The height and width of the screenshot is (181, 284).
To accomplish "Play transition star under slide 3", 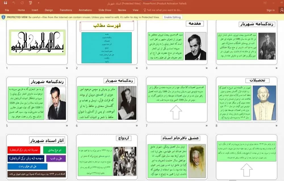I will 206,68.
